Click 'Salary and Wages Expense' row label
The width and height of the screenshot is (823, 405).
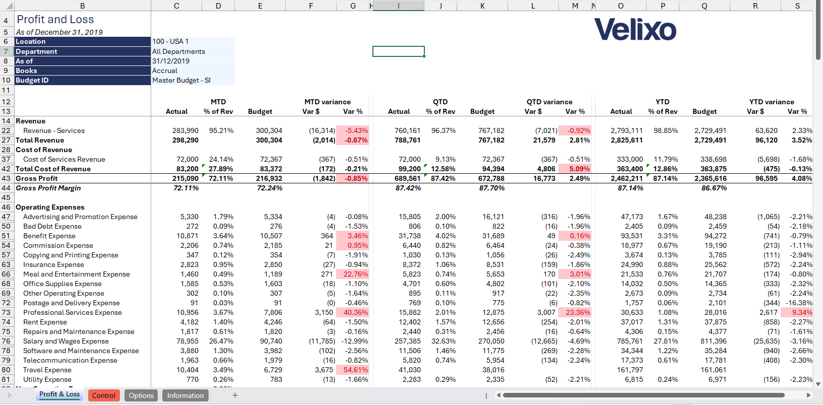pyautogui.click(x=66, y=341)
